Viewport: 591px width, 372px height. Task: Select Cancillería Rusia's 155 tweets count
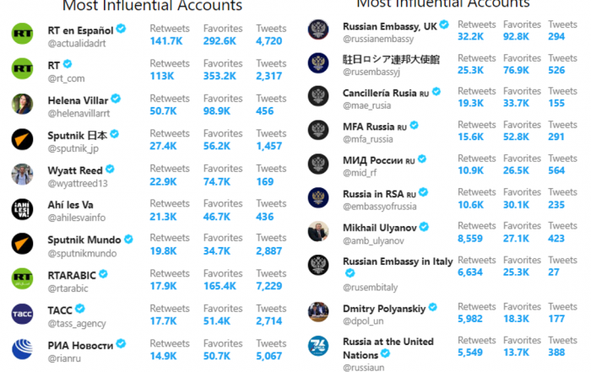tap(556, 103)
